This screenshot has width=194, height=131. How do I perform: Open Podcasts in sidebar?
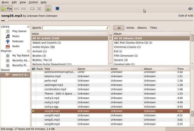point(18,41)
